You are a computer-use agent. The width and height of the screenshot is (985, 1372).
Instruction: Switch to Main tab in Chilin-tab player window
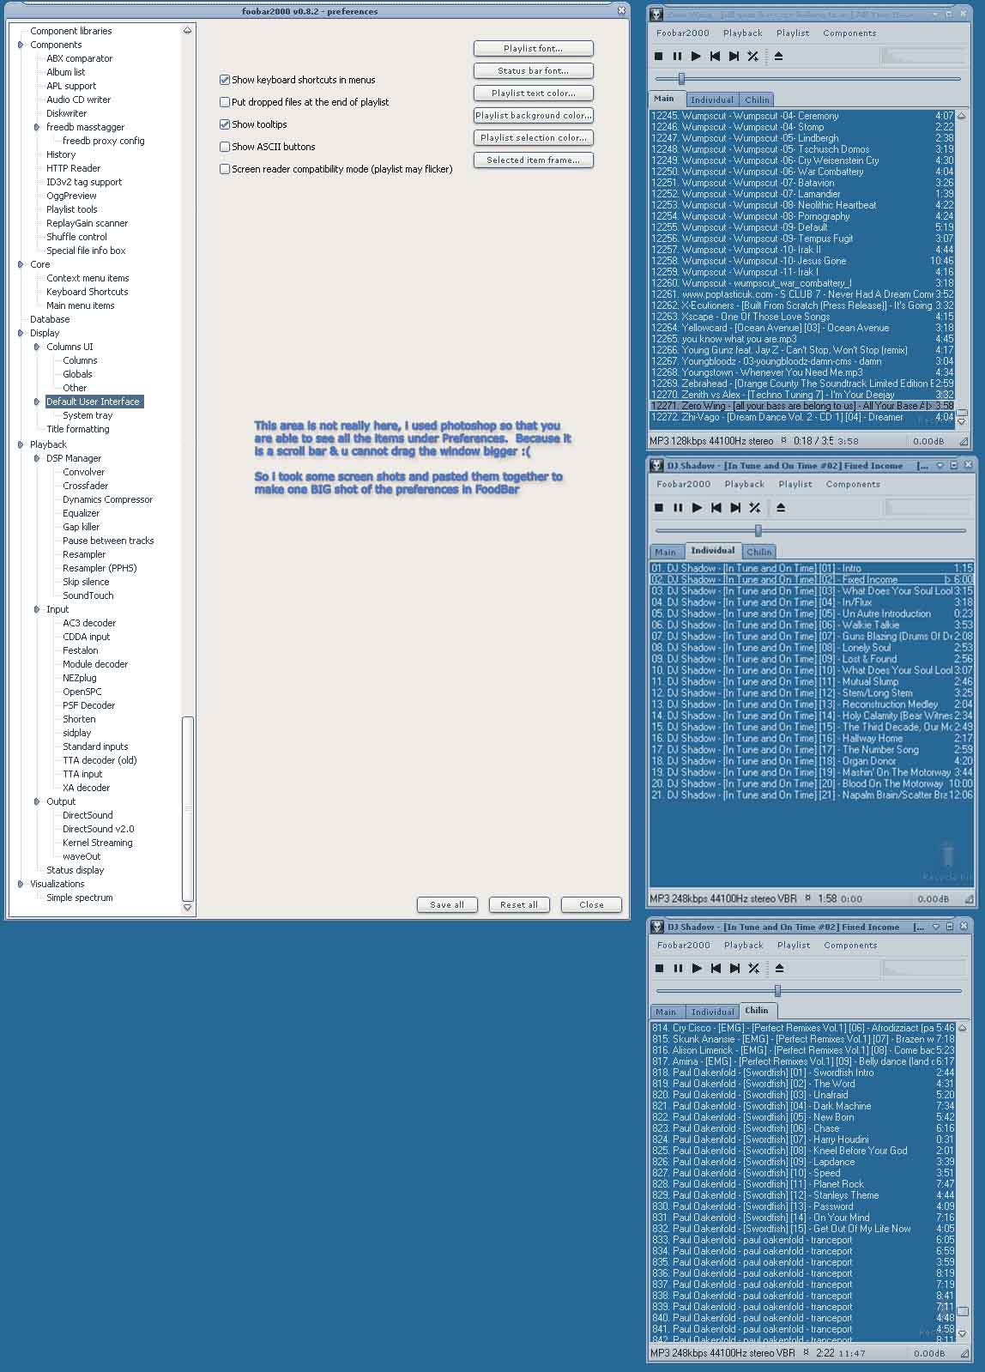click(666, 1012)
